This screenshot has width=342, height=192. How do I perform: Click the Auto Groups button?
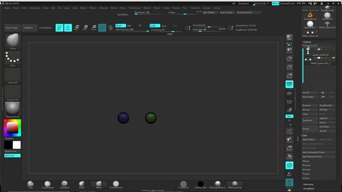(x=227, y=13)
